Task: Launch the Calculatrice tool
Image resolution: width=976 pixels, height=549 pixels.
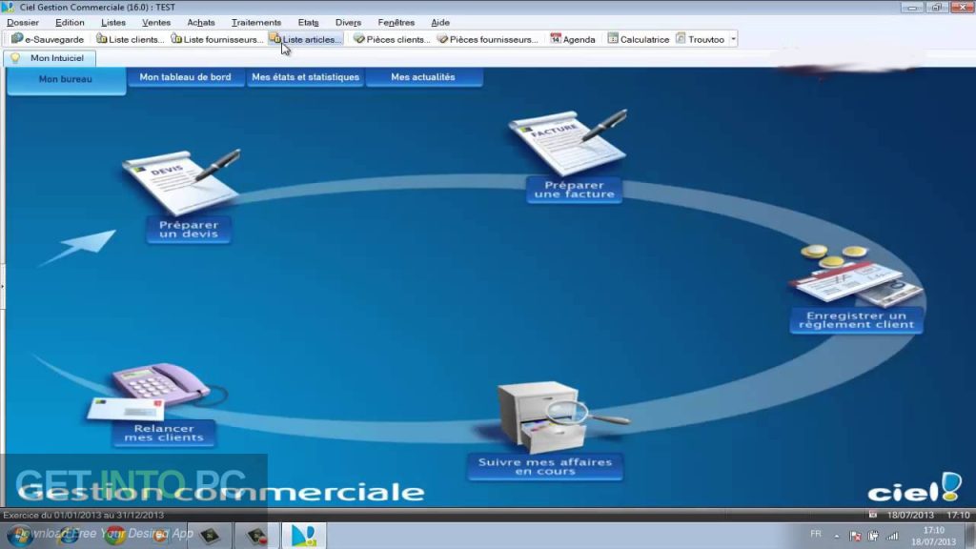Action: pyautogui.click(x=639, y=39)
